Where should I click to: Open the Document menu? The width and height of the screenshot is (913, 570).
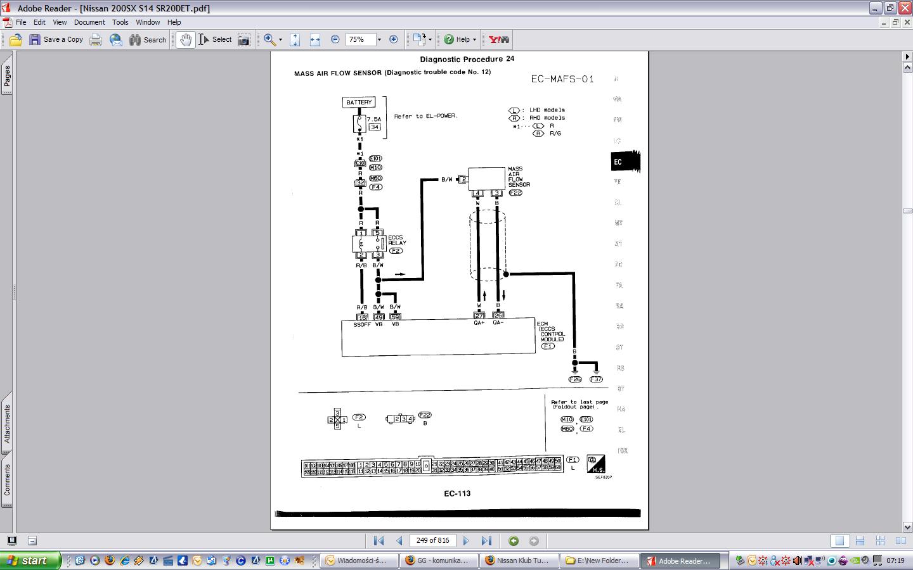(89, 22)
